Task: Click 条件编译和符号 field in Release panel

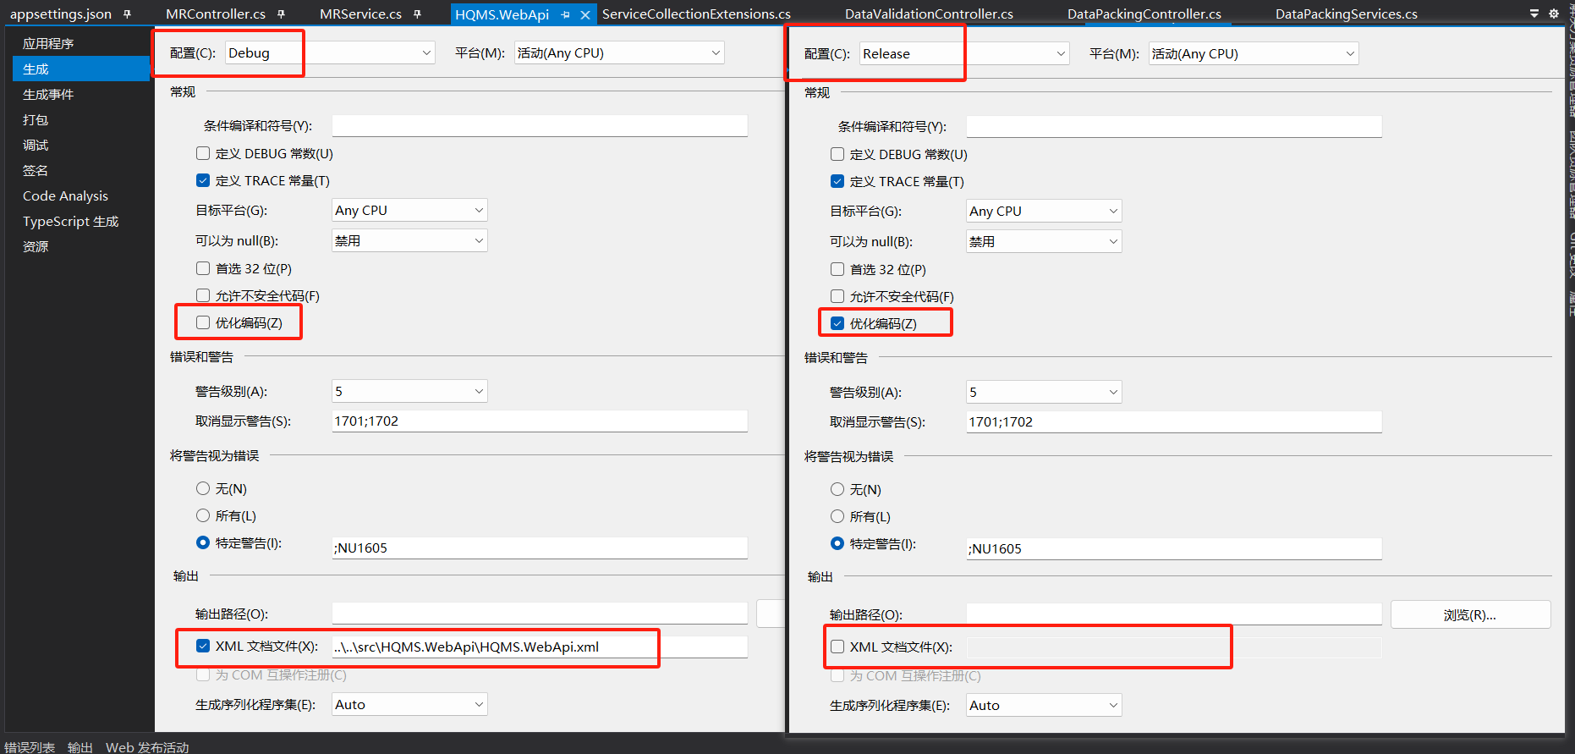Action: [1174, 126]
